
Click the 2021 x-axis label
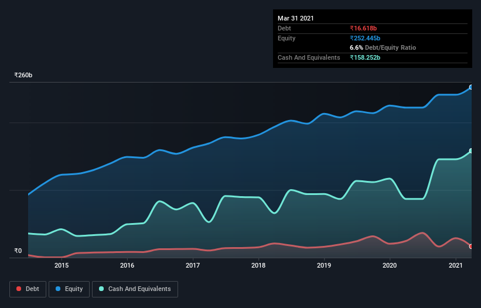point(456,265)
